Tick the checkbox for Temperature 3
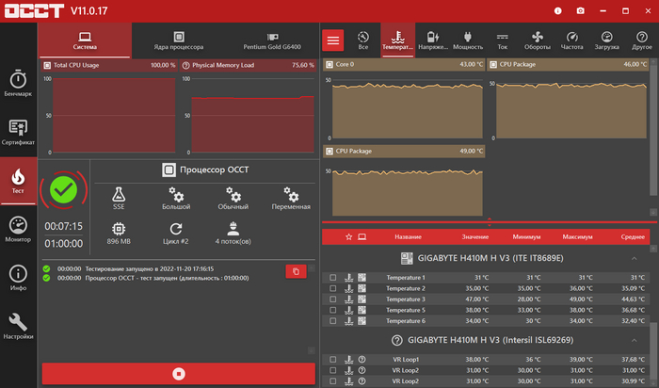 333,299
